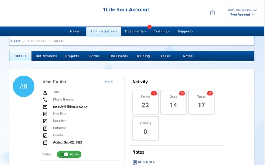265x165 pixels.
Task: Open the Tasks activity card
Action: 201,102
